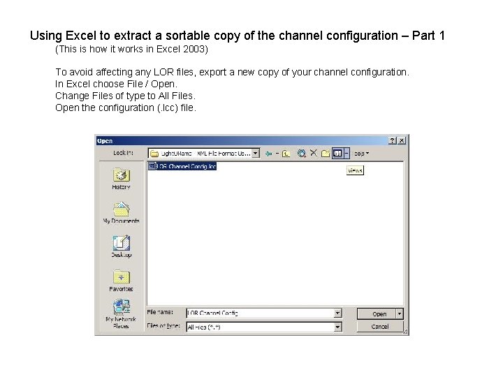
Task: Click the Views icon button
Action: (x=337, y=153)
